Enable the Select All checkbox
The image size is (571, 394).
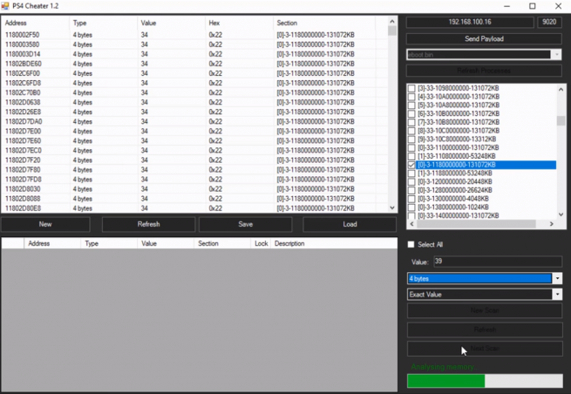click(412, 244)
